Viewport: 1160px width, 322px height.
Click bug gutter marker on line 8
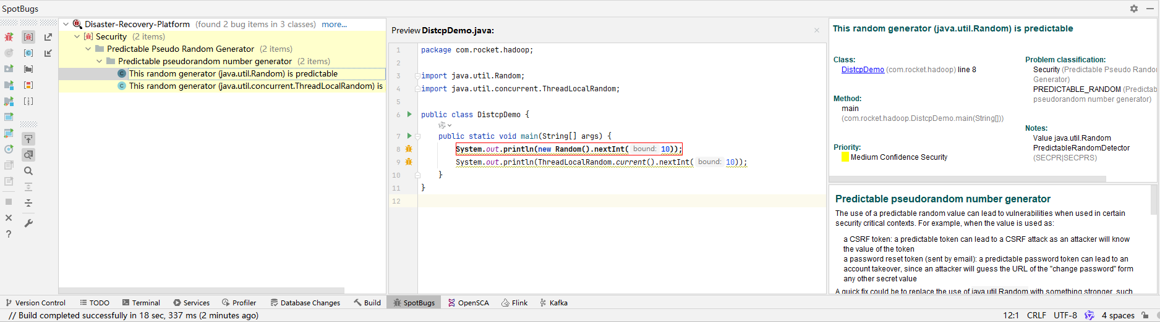(x=409, y=149)
